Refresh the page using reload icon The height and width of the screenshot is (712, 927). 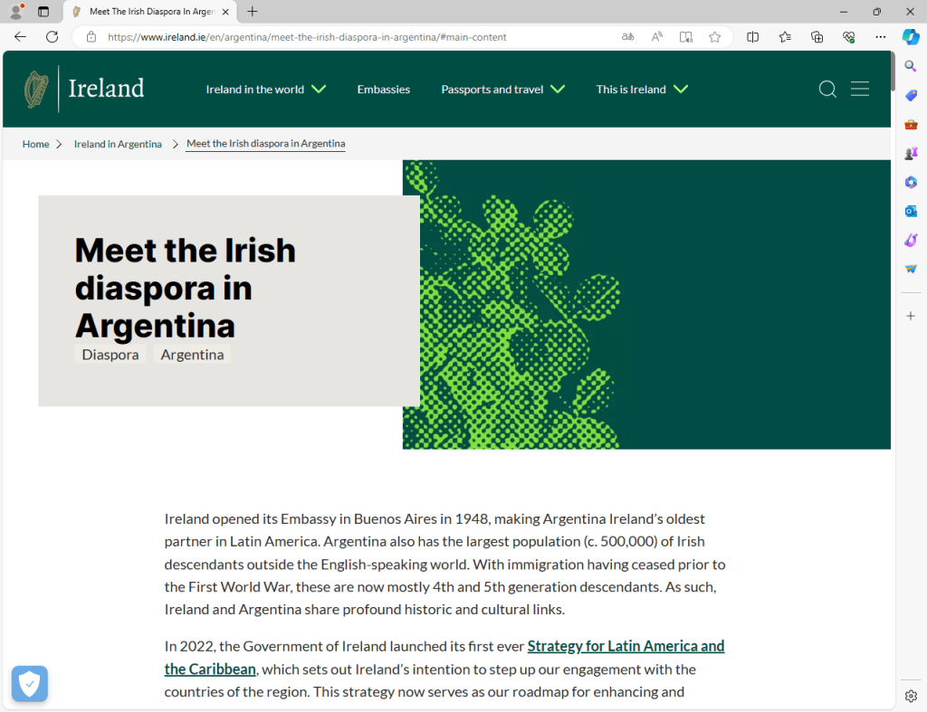(52, 37)
